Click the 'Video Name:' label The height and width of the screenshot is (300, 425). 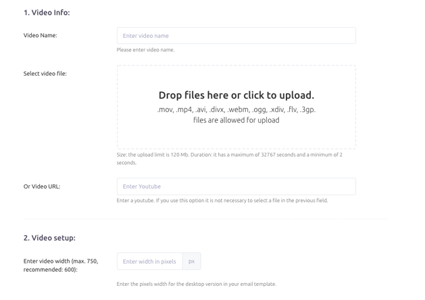point(40,35)
